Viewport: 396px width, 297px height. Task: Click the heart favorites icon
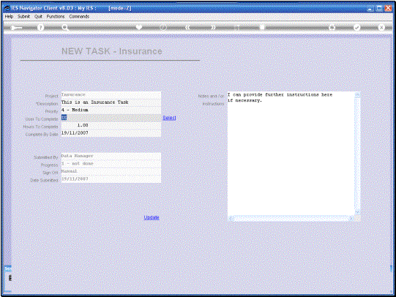pyautogui.click(x=138, y=27)
